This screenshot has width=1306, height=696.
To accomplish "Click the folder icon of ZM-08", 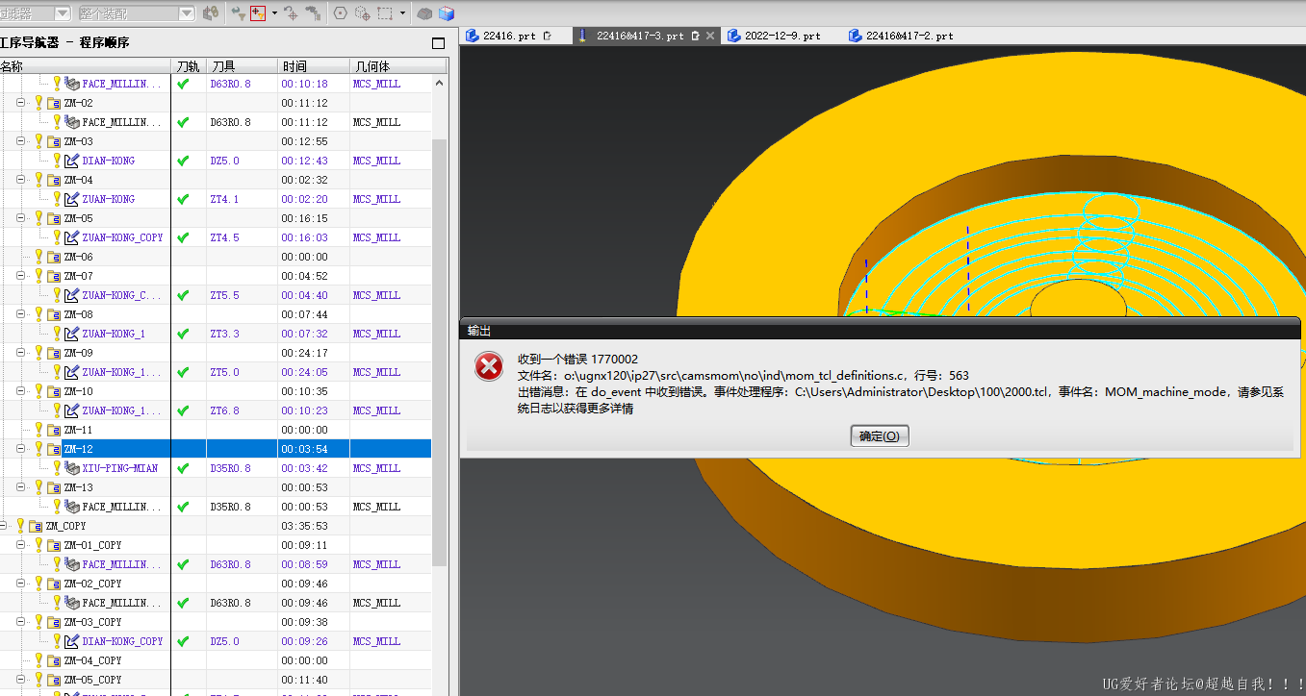I will (54, 314).
